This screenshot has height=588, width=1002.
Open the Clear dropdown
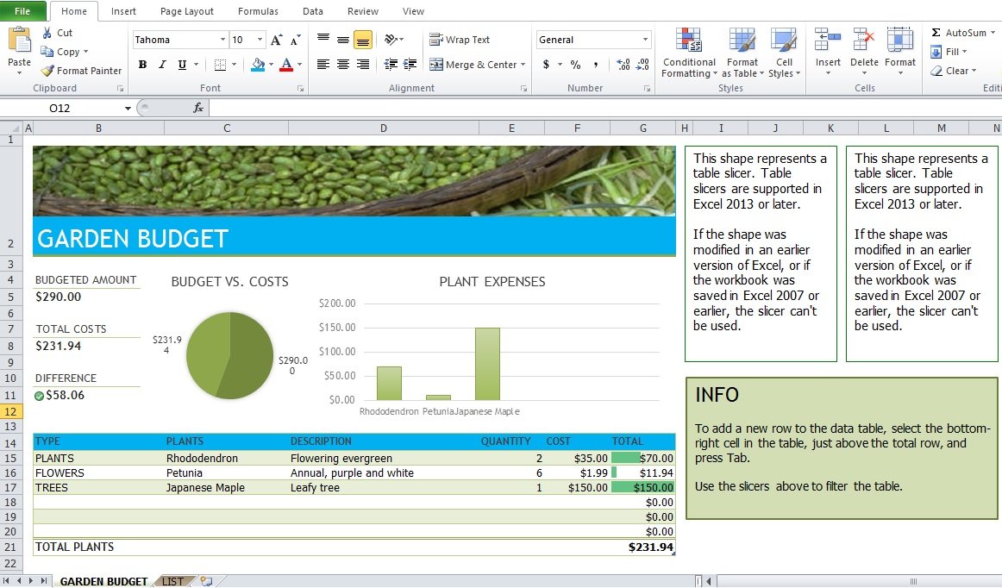[954, 71]
